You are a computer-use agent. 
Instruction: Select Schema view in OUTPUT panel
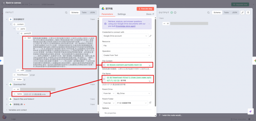click(x=217, y=12)
